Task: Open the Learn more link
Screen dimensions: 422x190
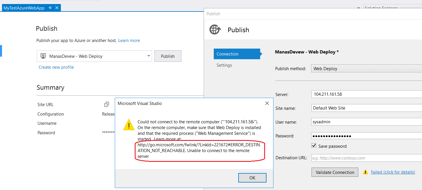Action: (129, 41)
